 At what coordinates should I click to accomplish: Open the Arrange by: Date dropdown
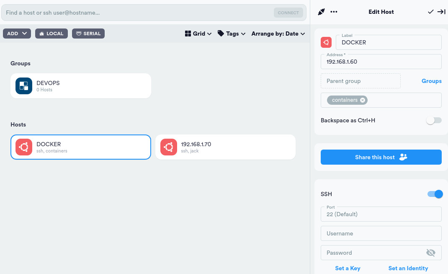[x=278, y=33]
